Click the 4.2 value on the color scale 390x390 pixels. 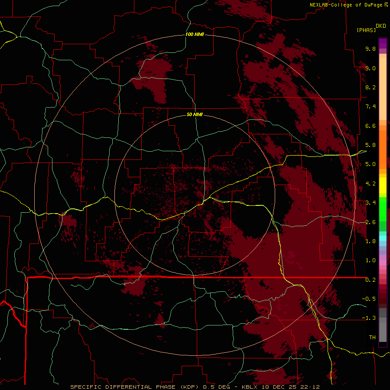click(370, 184)
